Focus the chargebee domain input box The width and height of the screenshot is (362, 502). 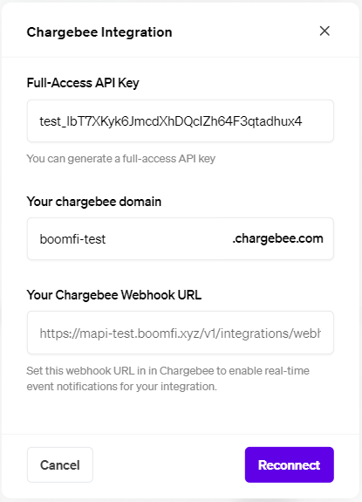coord(181,239)
